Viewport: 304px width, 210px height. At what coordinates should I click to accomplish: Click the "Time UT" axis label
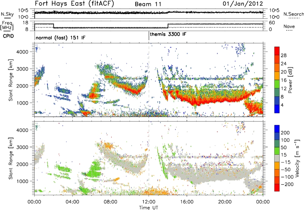click(x=149, y=207)
